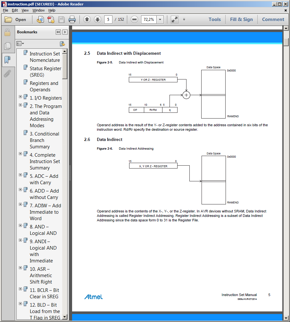This screenshot has height=322, width=290.
Task: Expand the 1. I/O Registers bookmark
Action: tap(20, 96)
